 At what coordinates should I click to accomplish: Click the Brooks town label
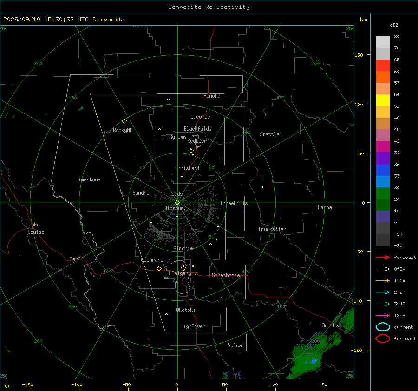point(330,325)
